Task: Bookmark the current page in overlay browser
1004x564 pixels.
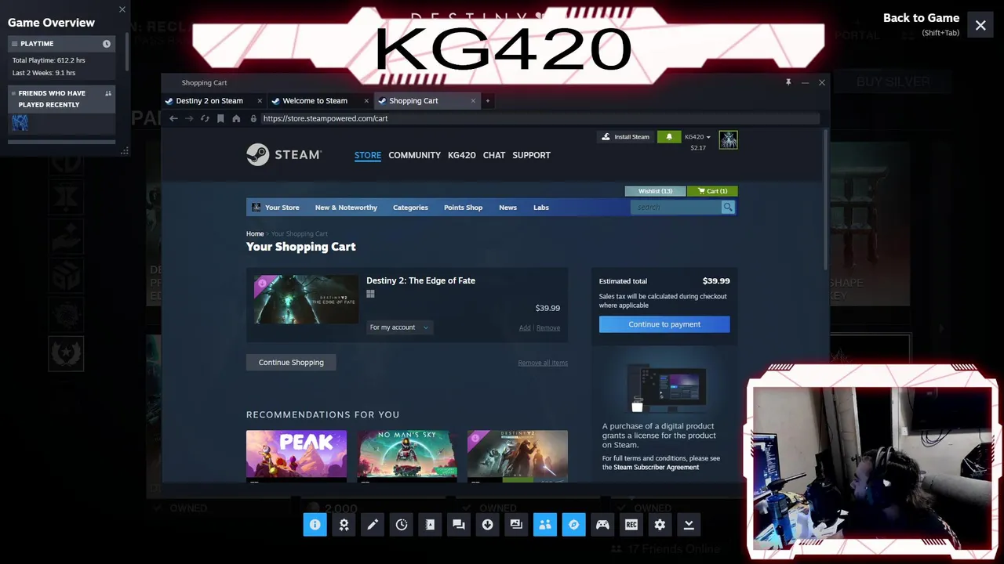Action: [x=220, y=118]
